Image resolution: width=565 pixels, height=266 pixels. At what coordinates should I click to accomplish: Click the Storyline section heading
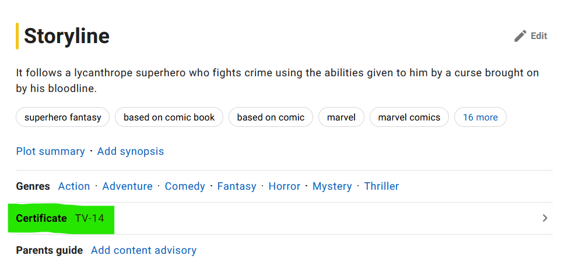pos(66,36)
